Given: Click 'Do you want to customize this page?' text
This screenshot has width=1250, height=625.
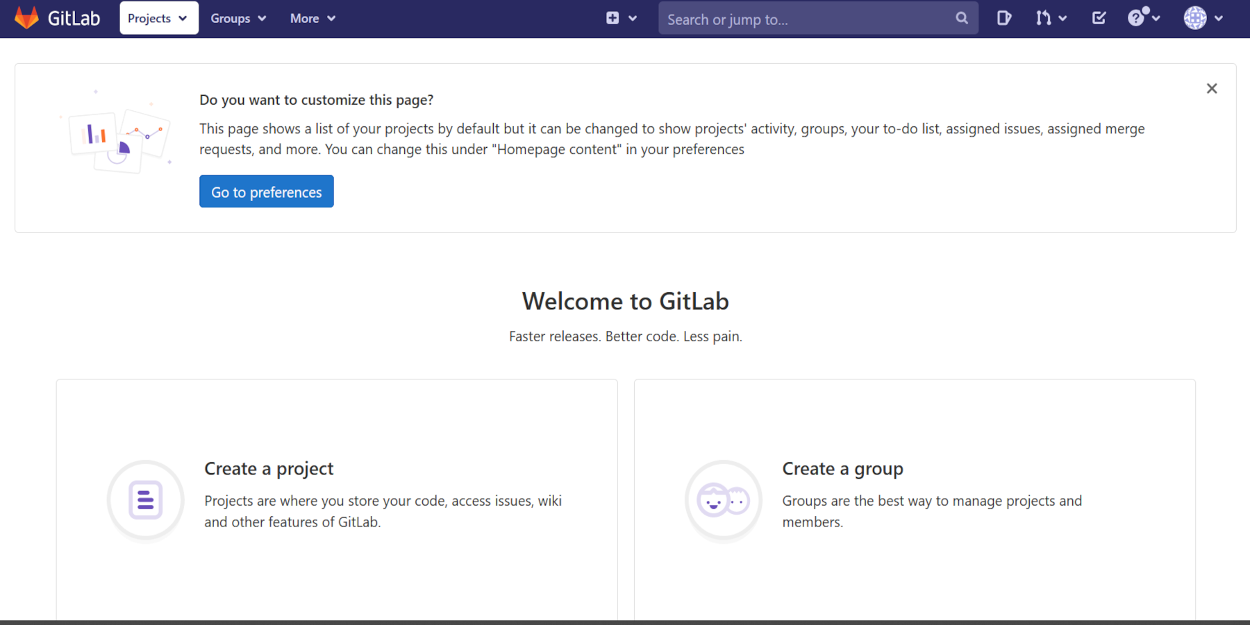Looking at the screenshot, I should (317, 100).
